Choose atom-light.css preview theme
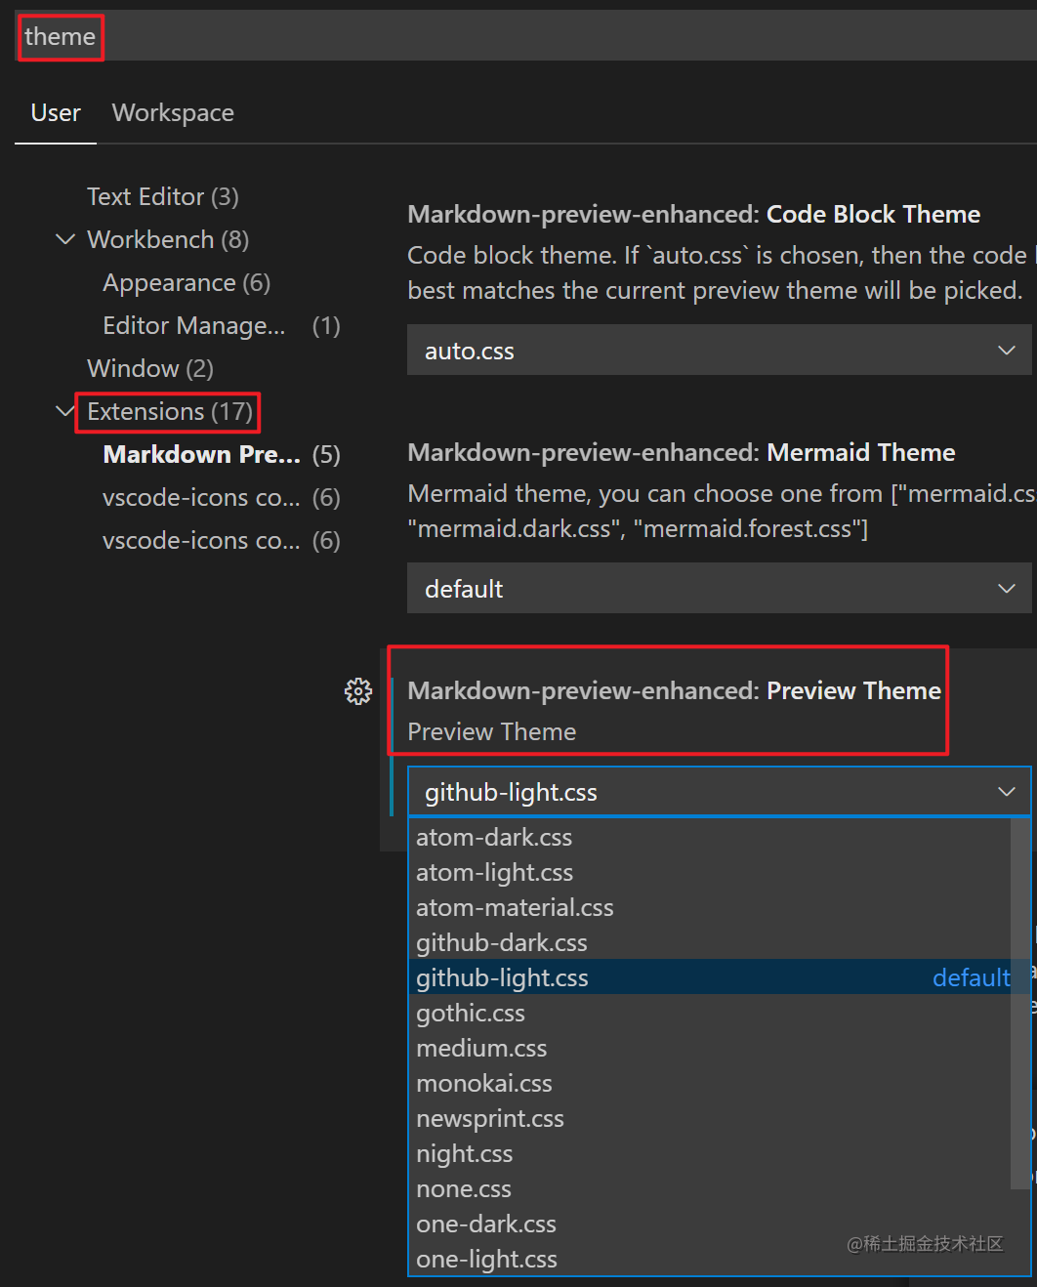The width and height of the screenshot is (1037, 1287). point(709,872)
